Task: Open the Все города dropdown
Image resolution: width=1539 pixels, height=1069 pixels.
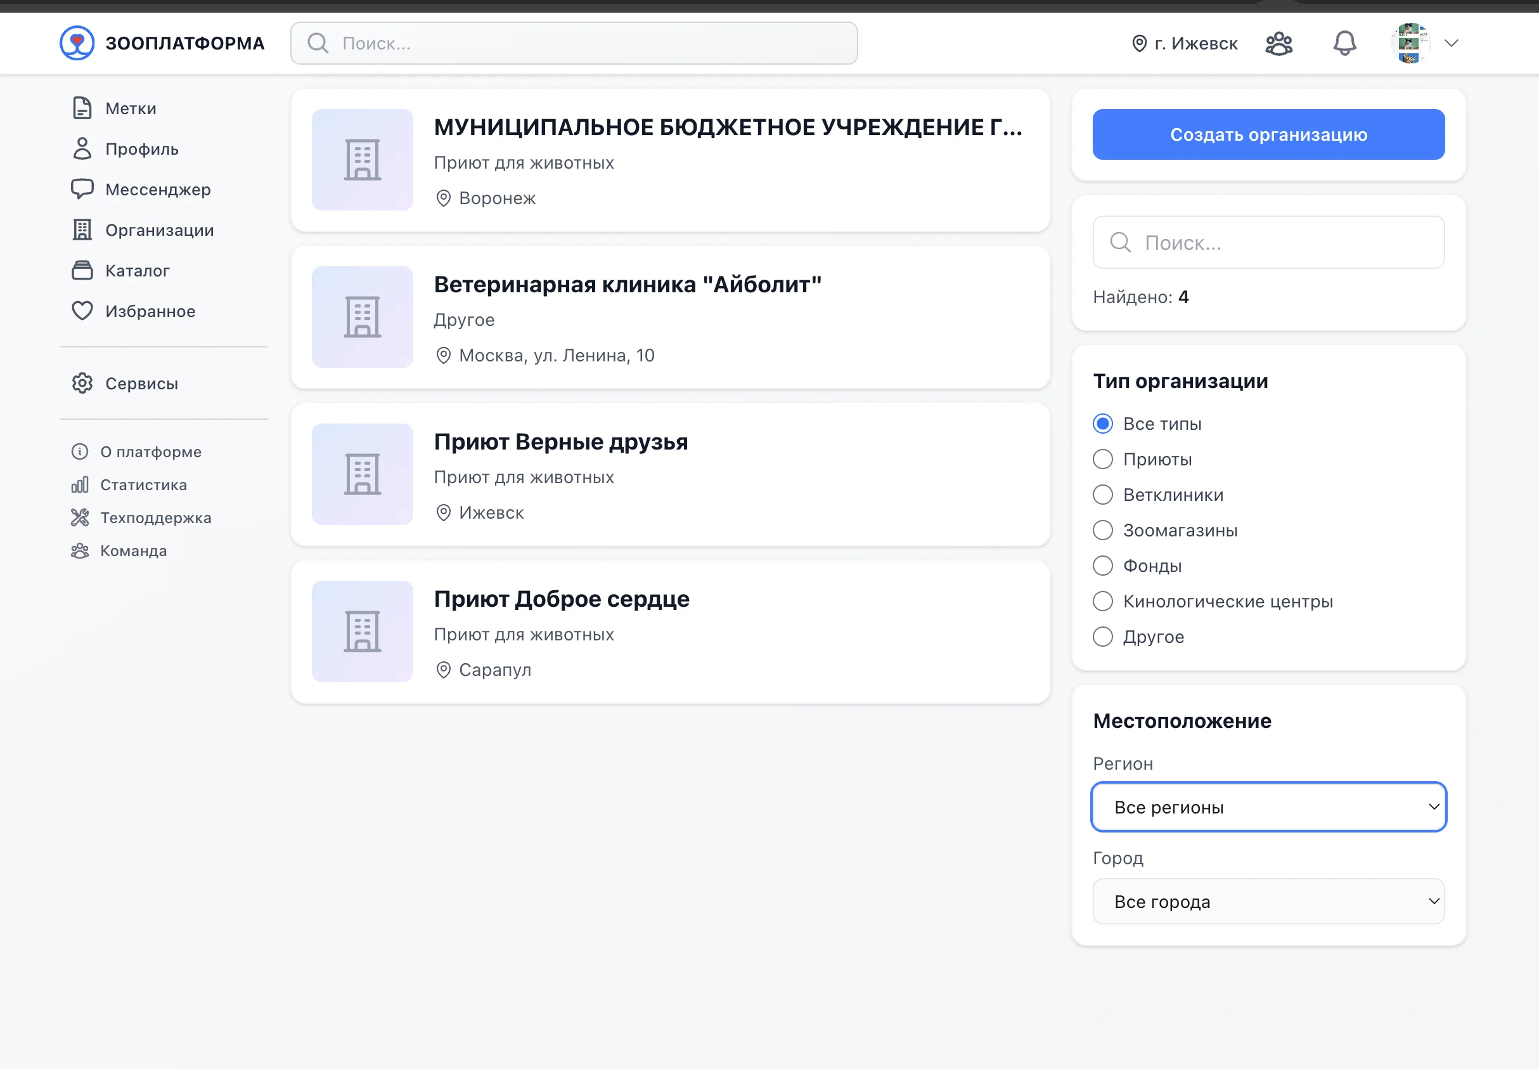Action: click(1267, 901)
